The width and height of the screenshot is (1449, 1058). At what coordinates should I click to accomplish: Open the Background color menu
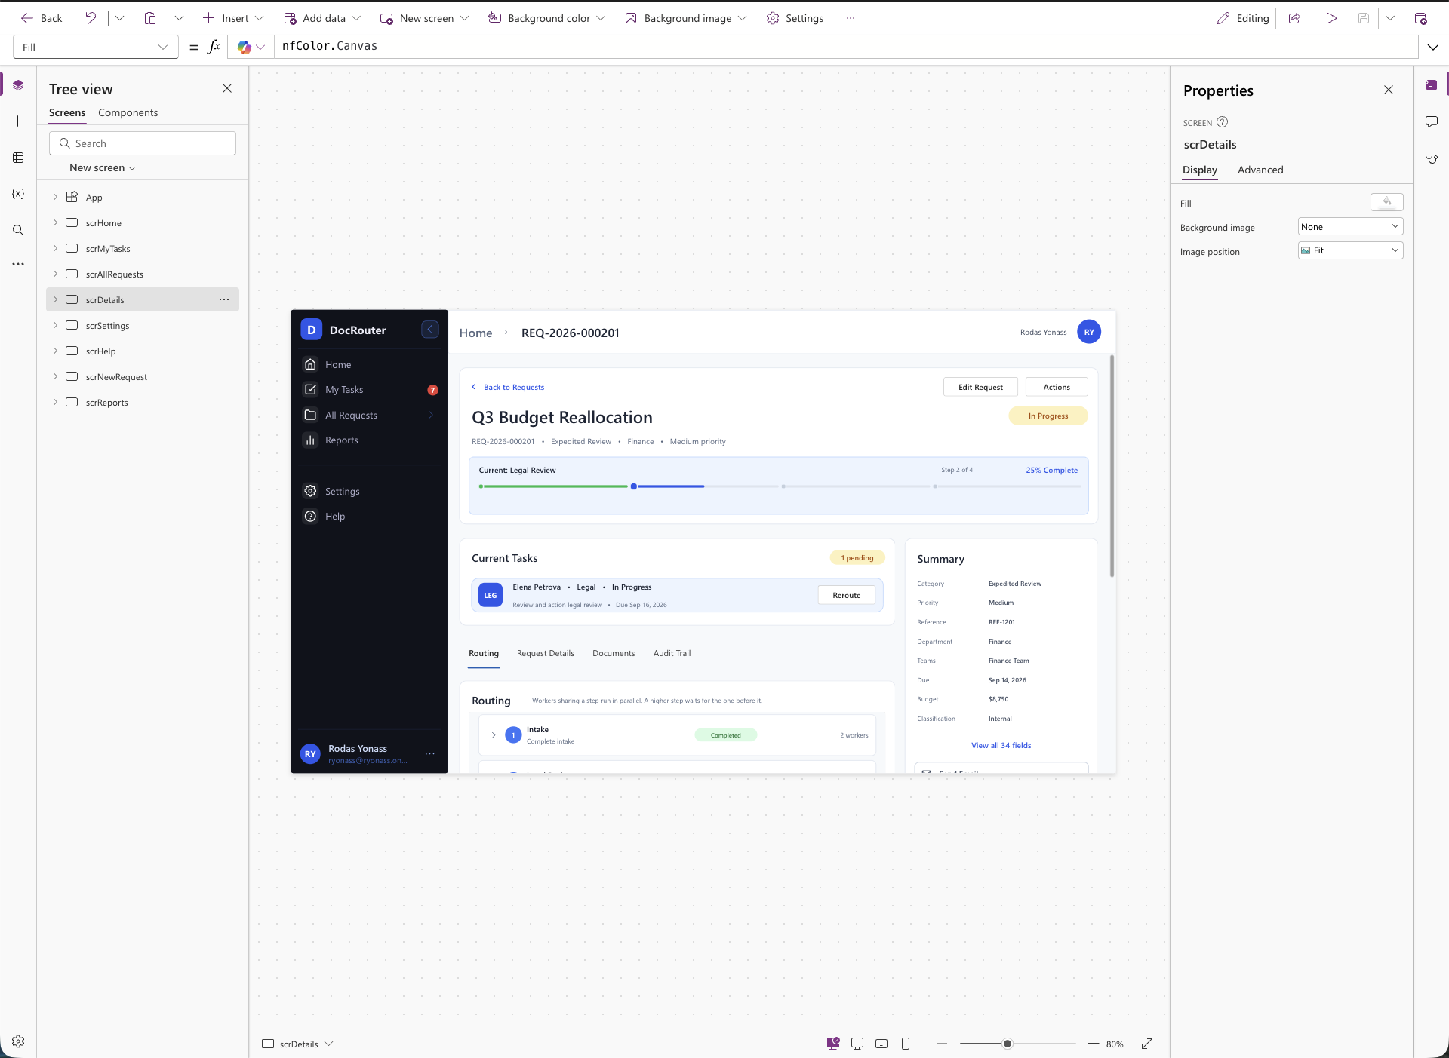click(546, 18)
